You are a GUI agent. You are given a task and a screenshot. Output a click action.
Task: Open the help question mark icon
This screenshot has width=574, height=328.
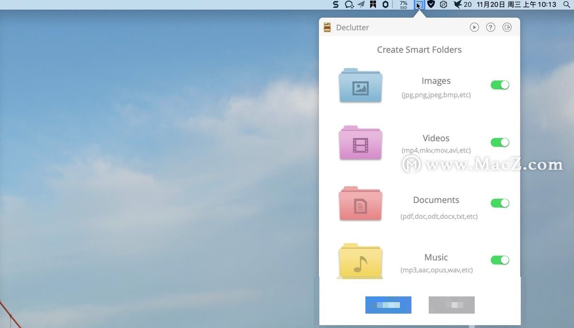491,27
